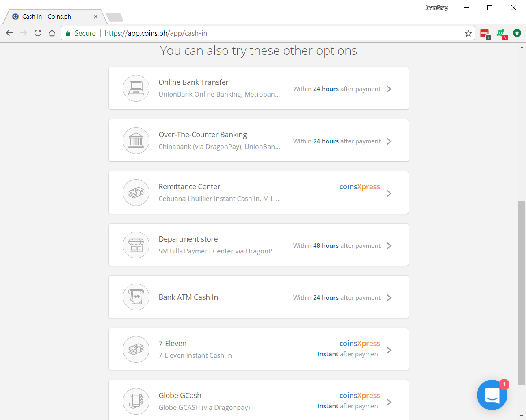Expand the Department store chevron arrow

(389, 246)
